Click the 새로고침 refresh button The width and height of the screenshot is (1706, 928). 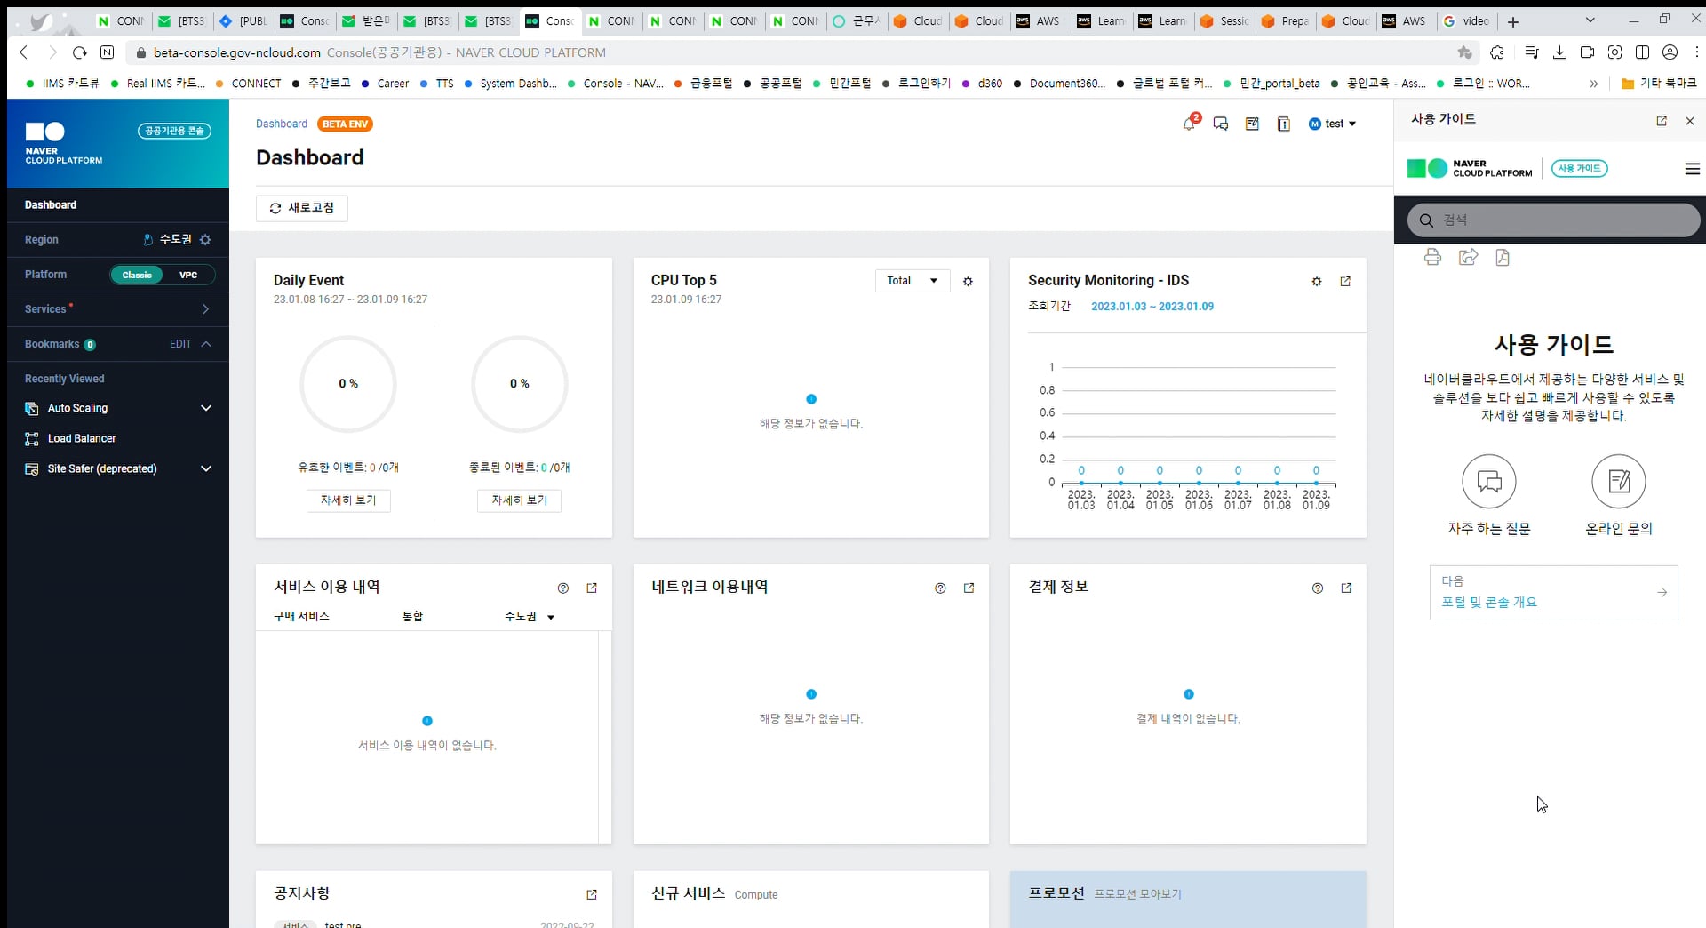click(x=301, y=208)
